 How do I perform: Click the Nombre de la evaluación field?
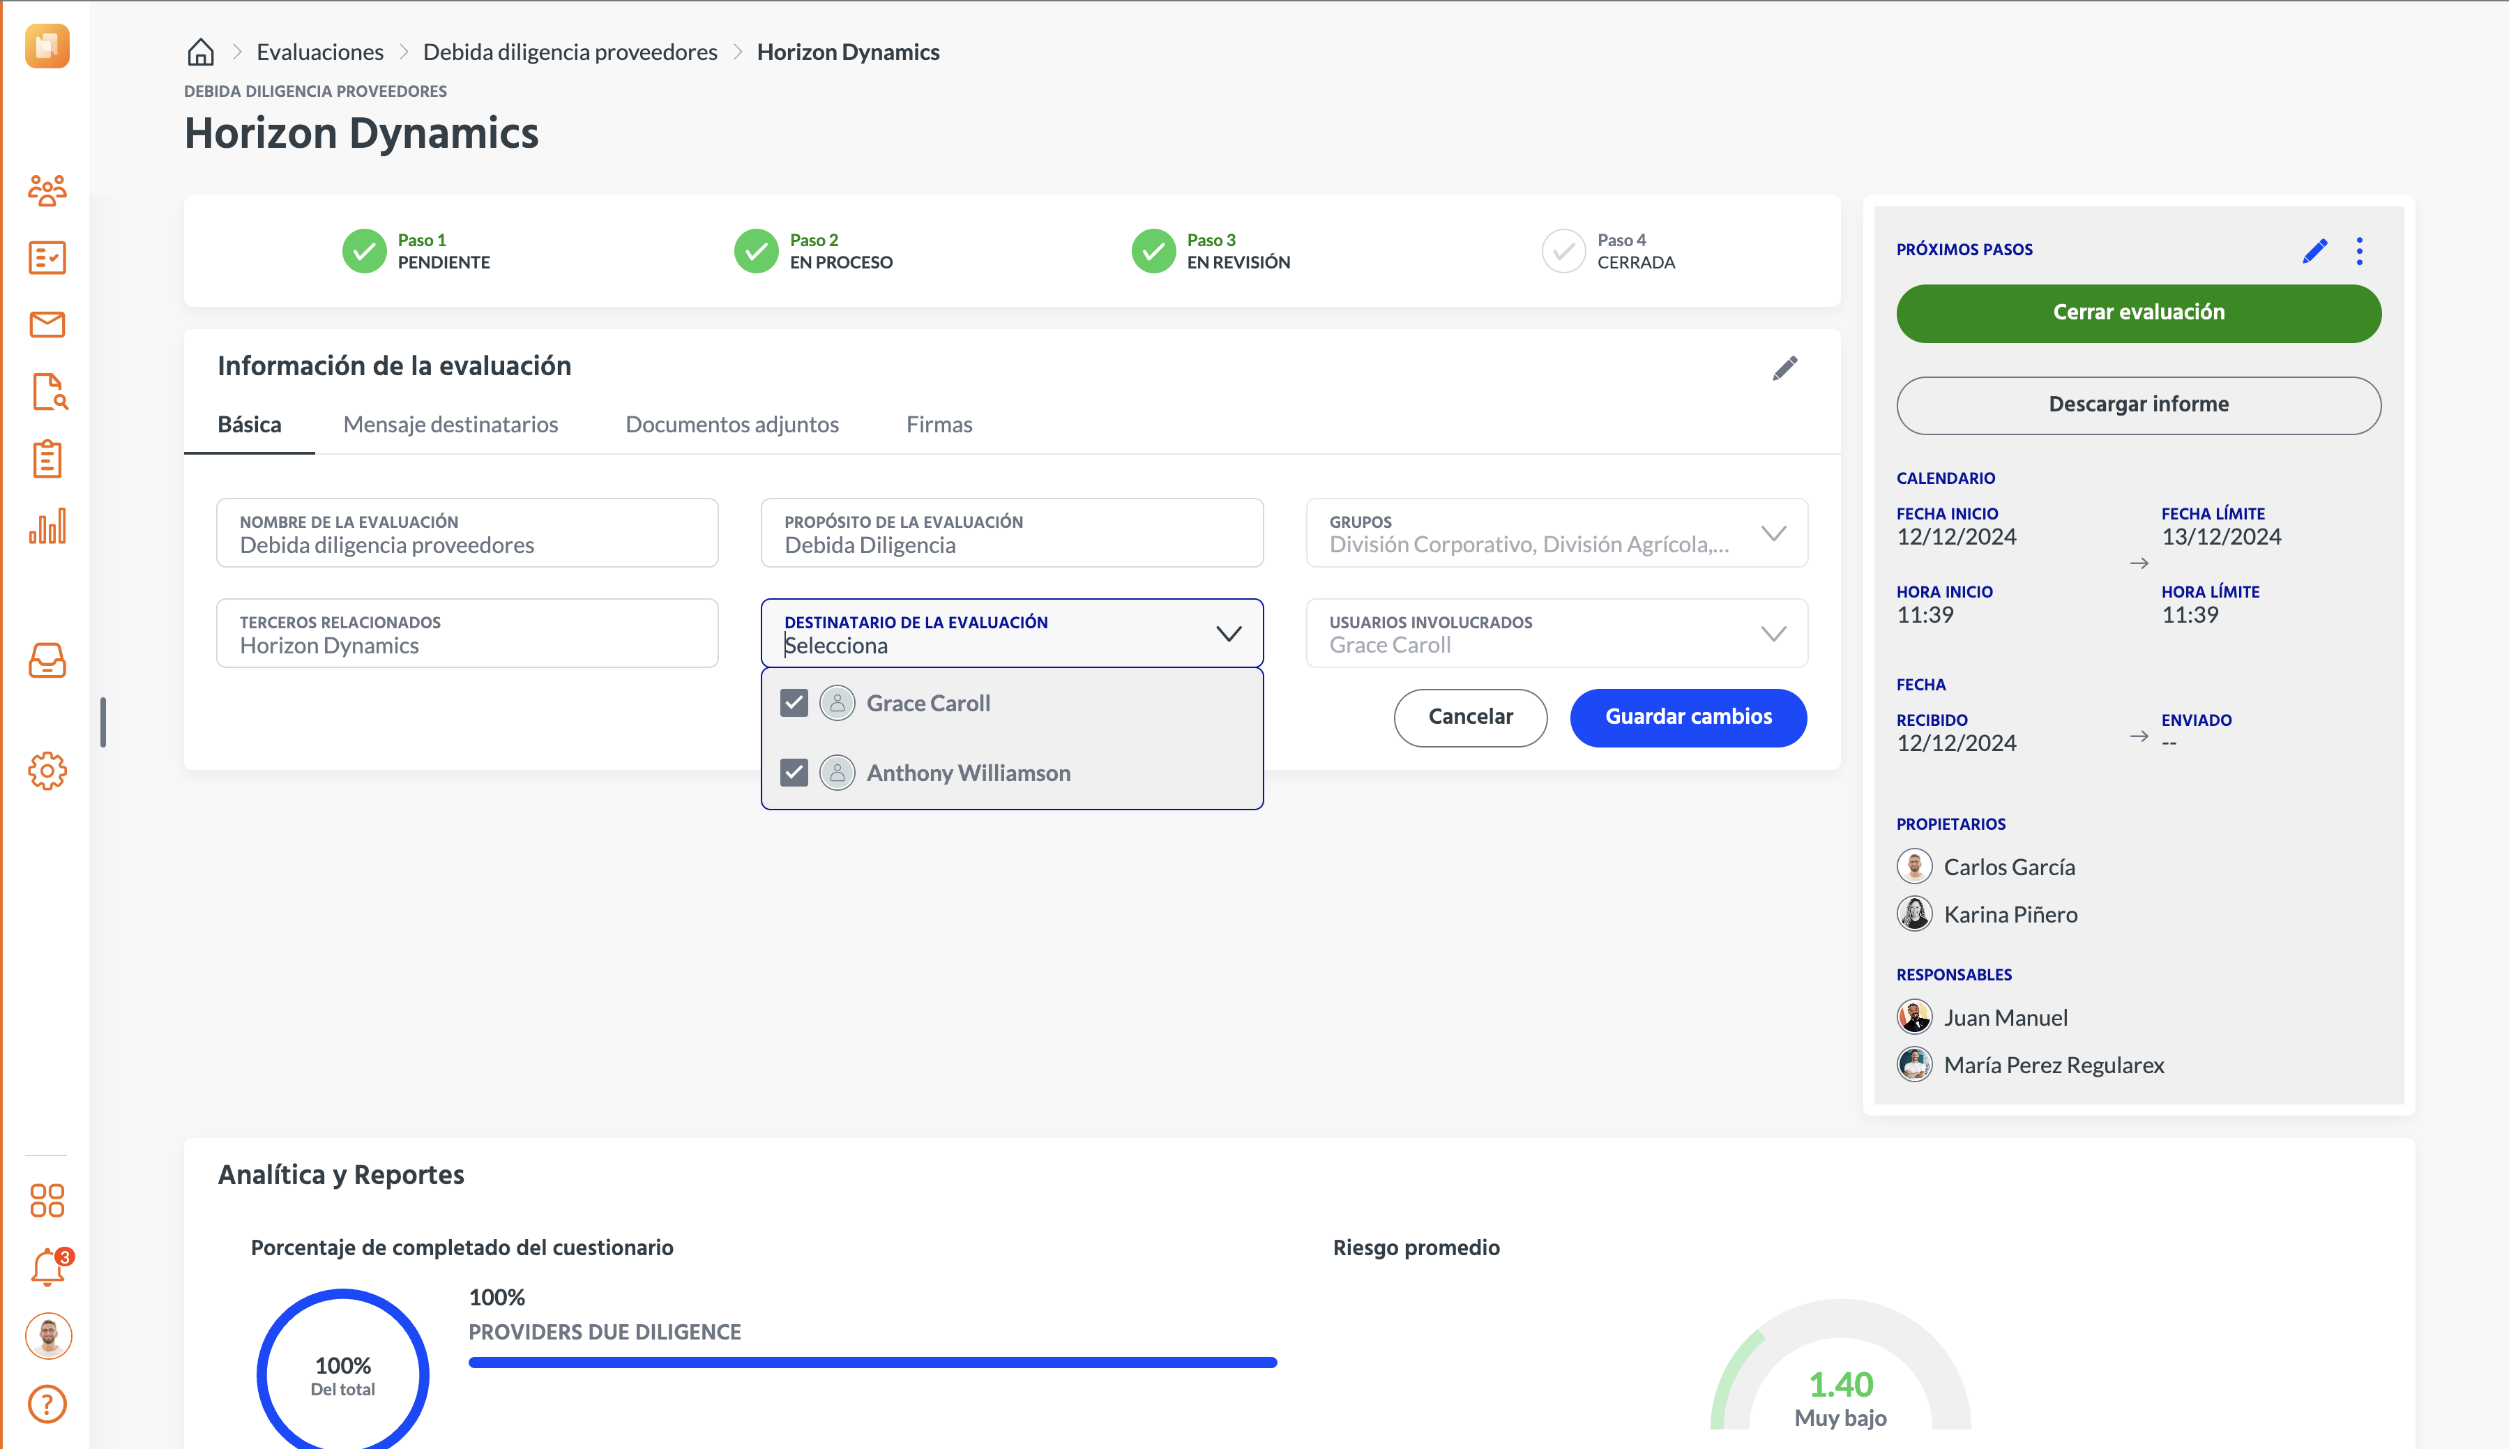[468, 533]
